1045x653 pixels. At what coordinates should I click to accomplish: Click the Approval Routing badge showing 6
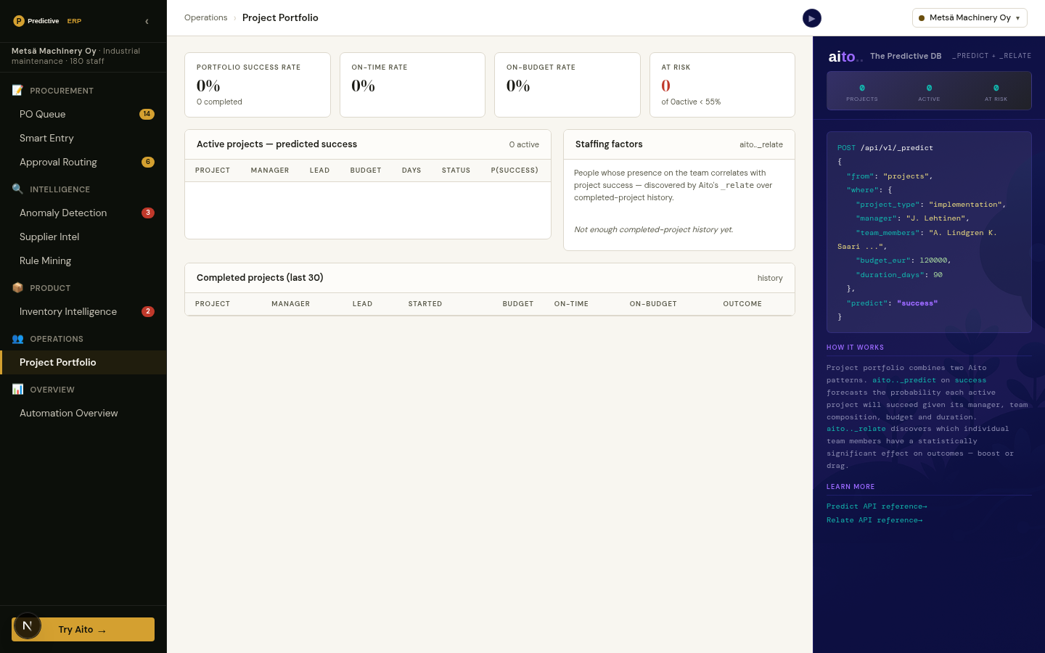point(148,162)
